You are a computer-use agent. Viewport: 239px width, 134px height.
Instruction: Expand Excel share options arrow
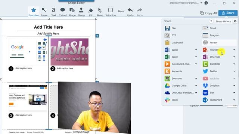196,57
